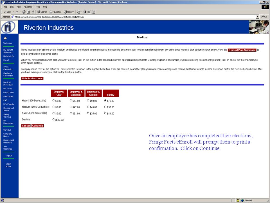Stop page loading with the Stop icon
The image size is (270, 203).
tap(24, 12)
